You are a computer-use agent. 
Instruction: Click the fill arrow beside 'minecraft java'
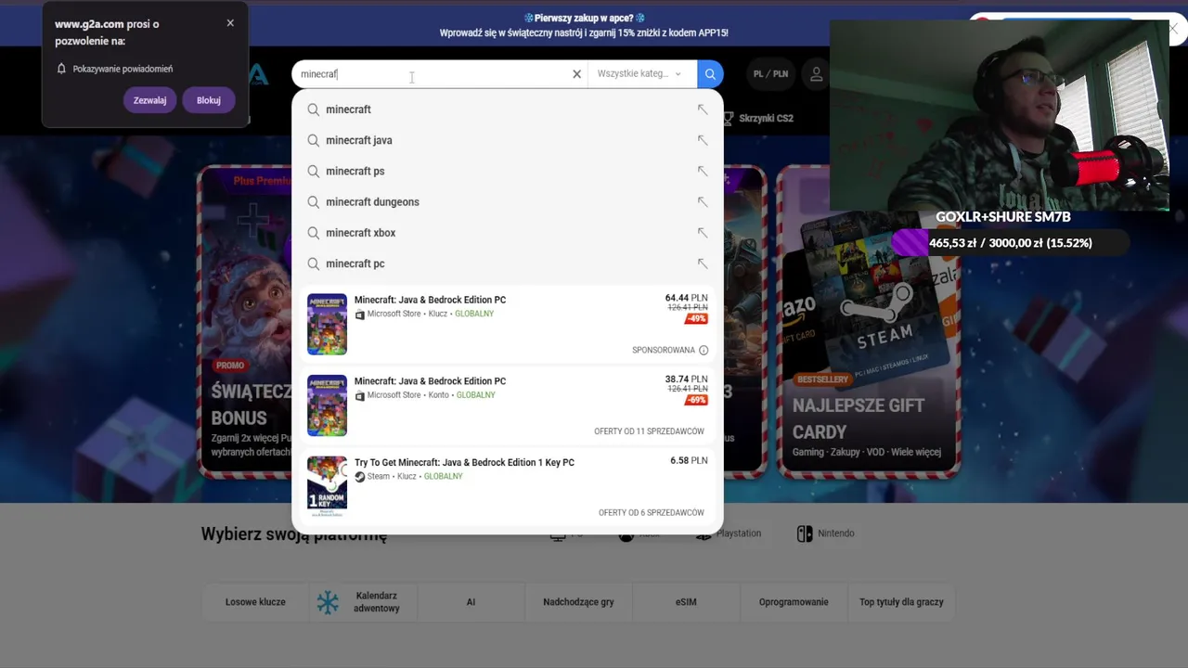tap(702, 140)
